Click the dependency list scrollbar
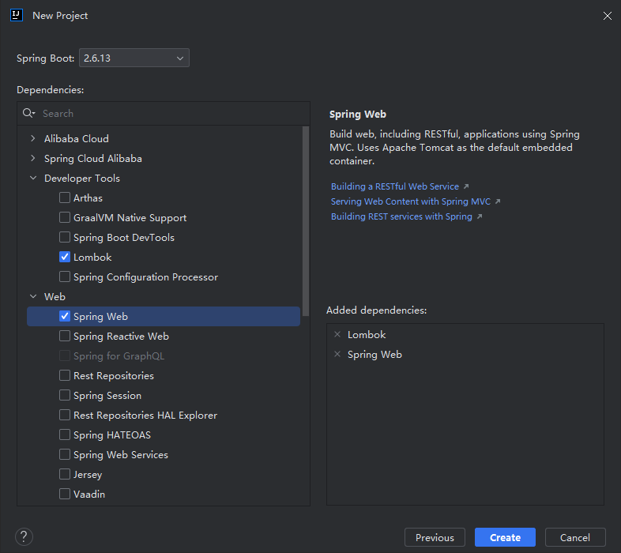 305,221
